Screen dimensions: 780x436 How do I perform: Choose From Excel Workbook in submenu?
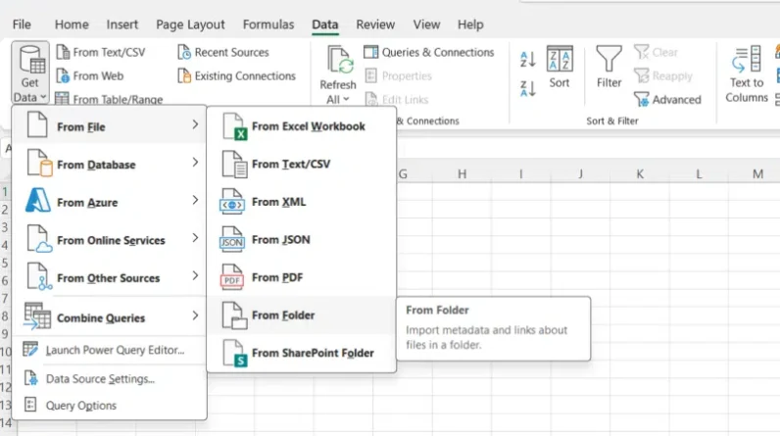point(302,126)
